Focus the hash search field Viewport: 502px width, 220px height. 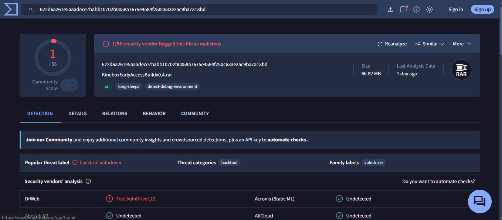coord(199,10)
